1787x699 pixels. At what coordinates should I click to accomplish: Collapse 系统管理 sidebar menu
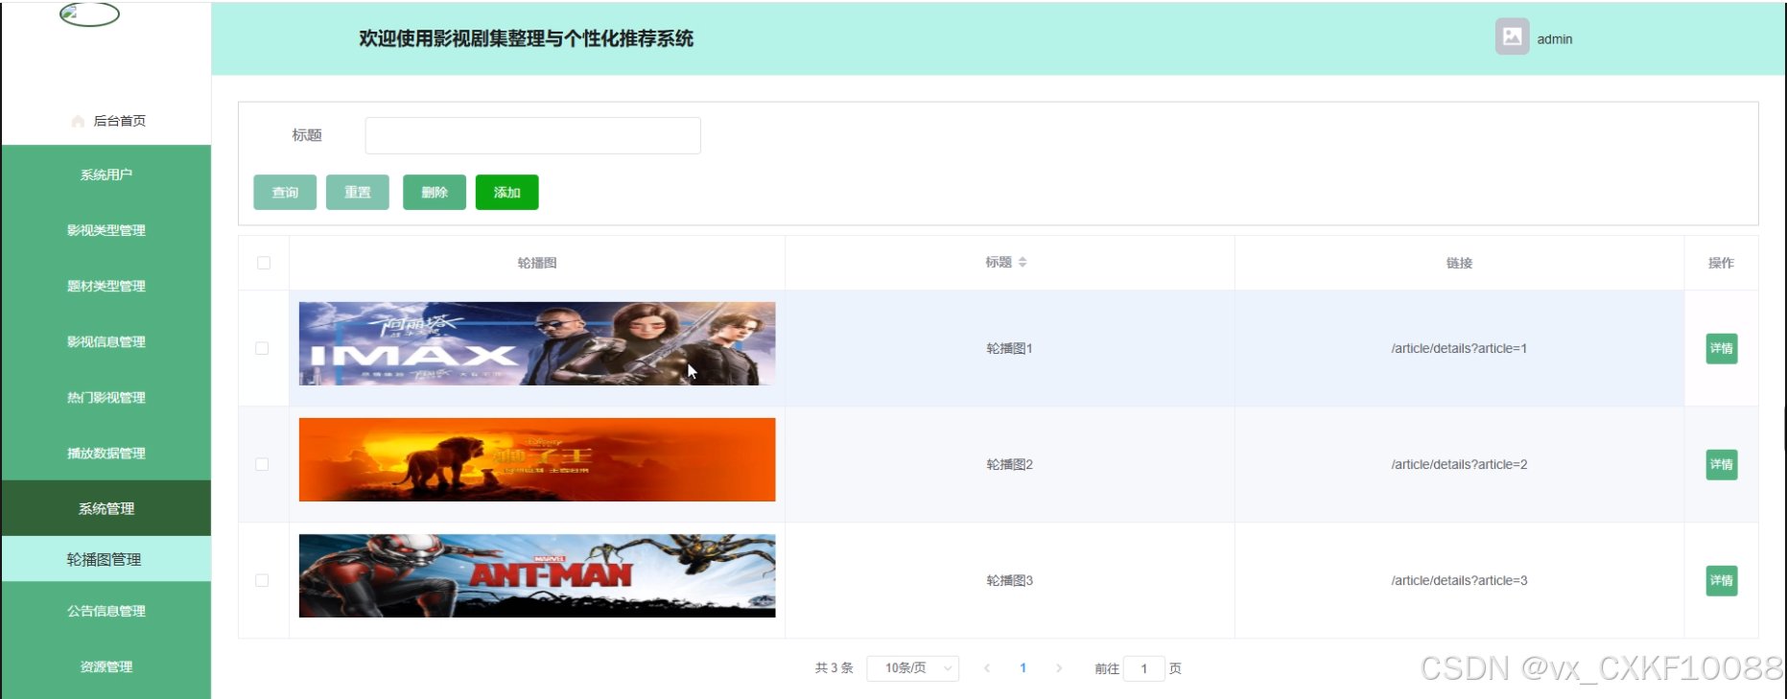[106, 508]
